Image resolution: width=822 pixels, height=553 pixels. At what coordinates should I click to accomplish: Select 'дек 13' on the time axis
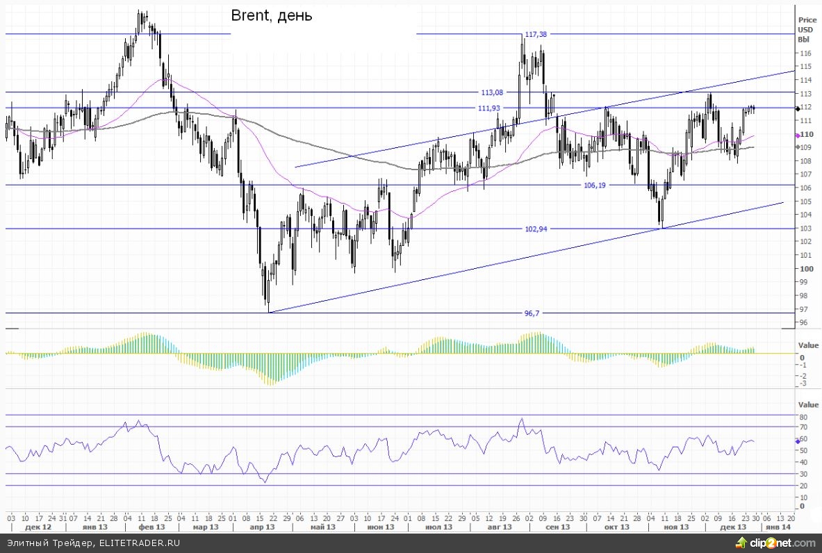point(733,527)
